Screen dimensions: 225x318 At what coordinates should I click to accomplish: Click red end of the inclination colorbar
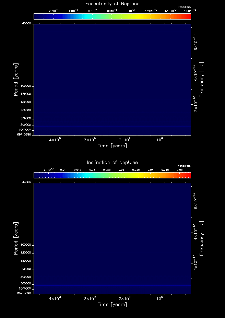click(188, 175)
